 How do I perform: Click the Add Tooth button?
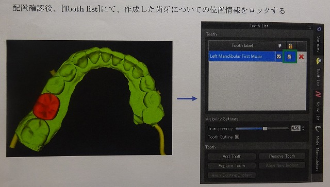(232, 156)
